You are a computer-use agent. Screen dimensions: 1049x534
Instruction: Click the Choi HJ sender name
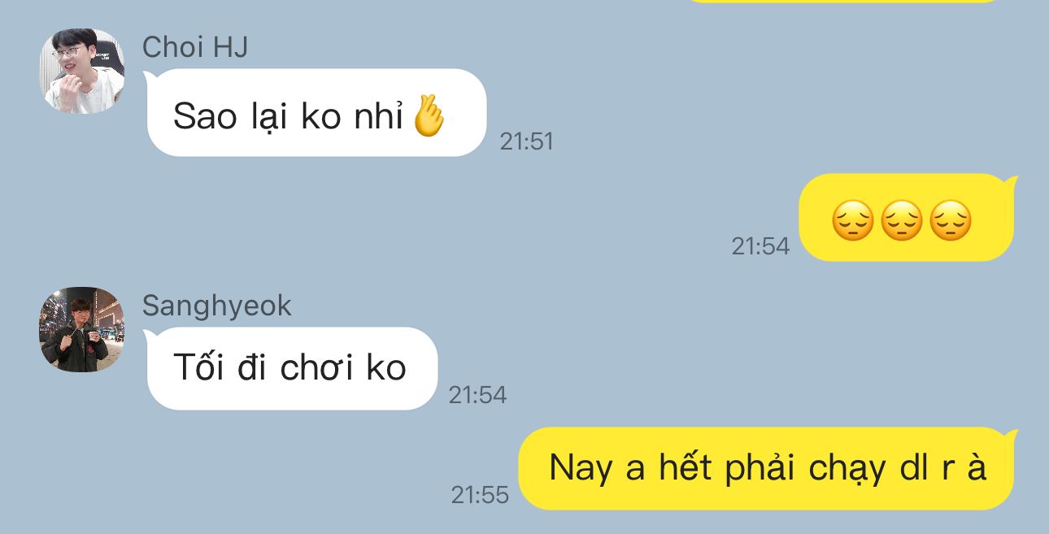tap(195, 47)
